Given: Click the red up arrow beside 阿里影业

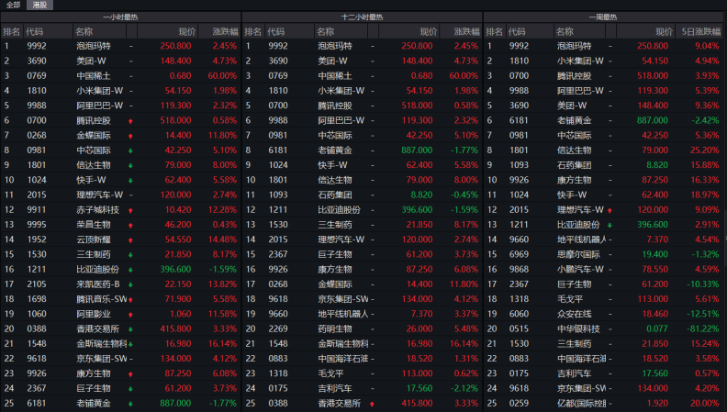Looking at the screenshot, I should coord(132,313).
